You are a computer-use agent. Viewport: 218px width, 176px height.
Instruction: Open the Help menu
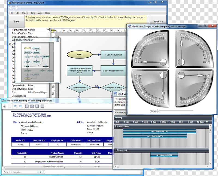47,13
